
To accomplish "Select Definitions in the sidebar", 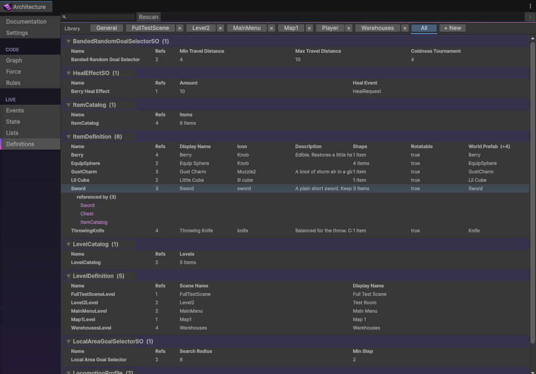I will (x=30, y=144).
